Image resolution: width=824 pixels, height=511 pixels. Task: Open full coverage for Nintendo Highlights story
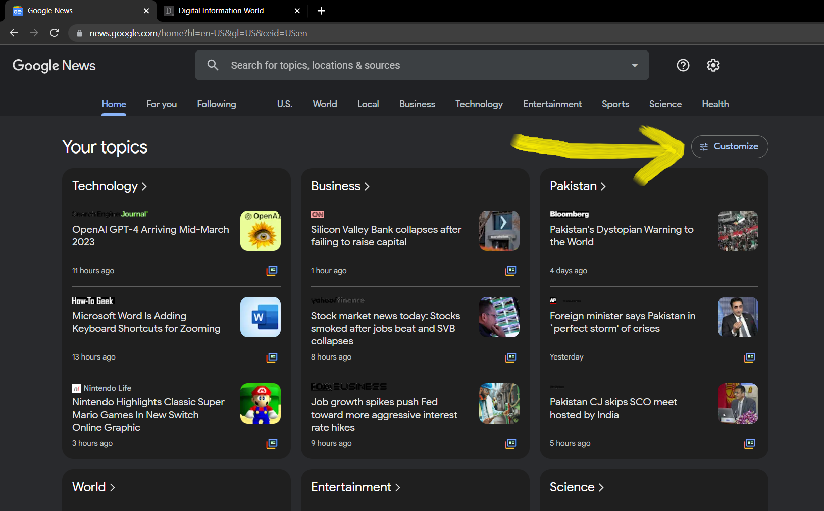[x=272, y=444]
